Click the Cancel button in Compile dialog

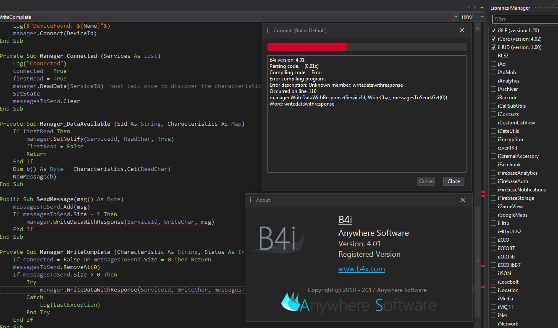coord(426,181)
